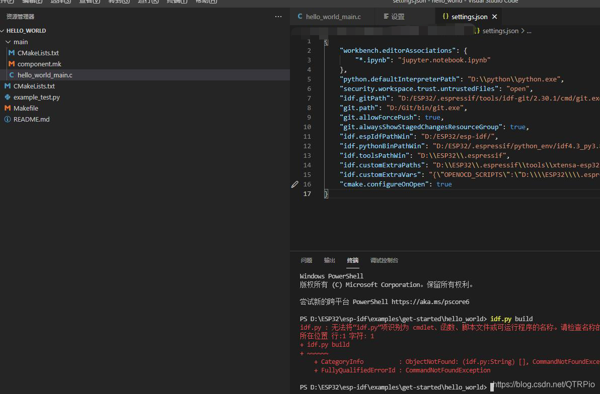Click the https://aka.ms/pscore6 link in terminal
This screenshot has width=600, height=394.
tap(430, 302)
